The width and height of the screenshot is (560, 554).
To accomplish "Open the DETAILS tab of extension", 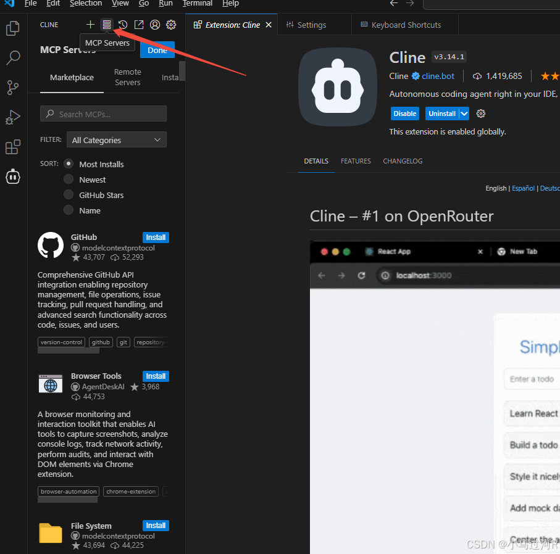I will [316, 161].
